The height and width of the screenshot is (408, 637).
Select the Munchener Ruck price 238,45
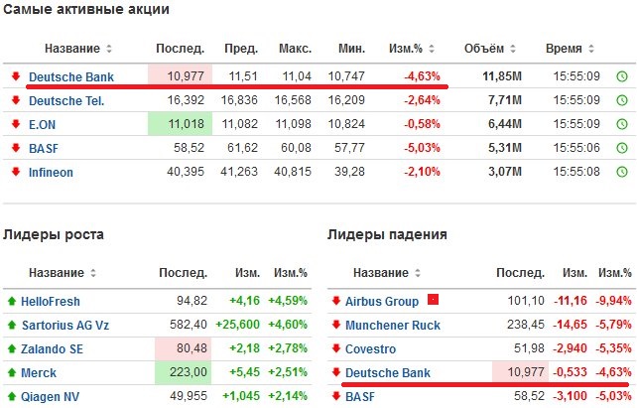(525, 325)
